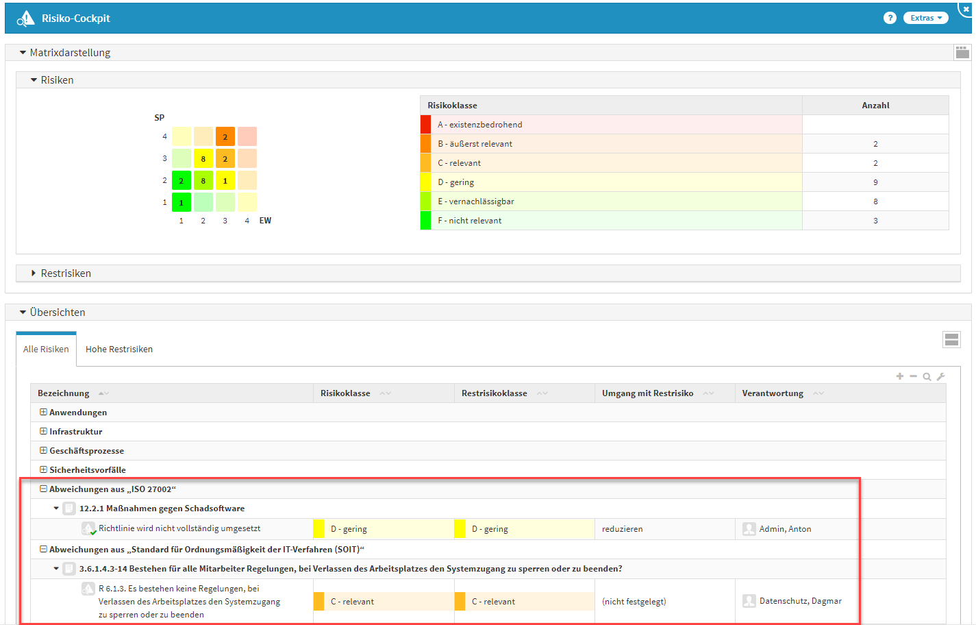Image resolution: width=976 pixels, height=625 pixels.
Task: Click the plus icon to expand all rows
Action: 900,376
